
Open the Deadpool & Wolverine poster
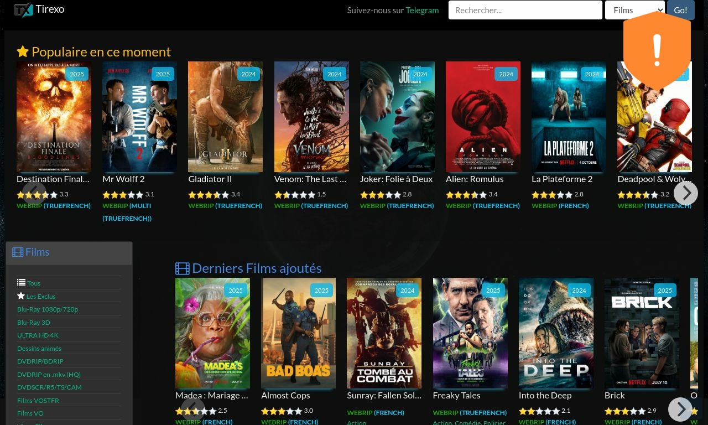(x=654, y=117)
